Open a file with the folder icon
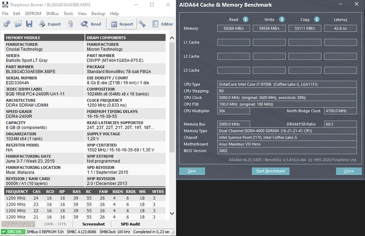This screenshot has height=236, width=365. coord(18,24)
